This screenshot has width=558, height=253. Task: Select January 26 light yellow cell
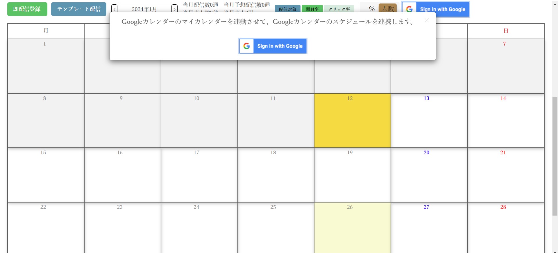click(352, 228)
